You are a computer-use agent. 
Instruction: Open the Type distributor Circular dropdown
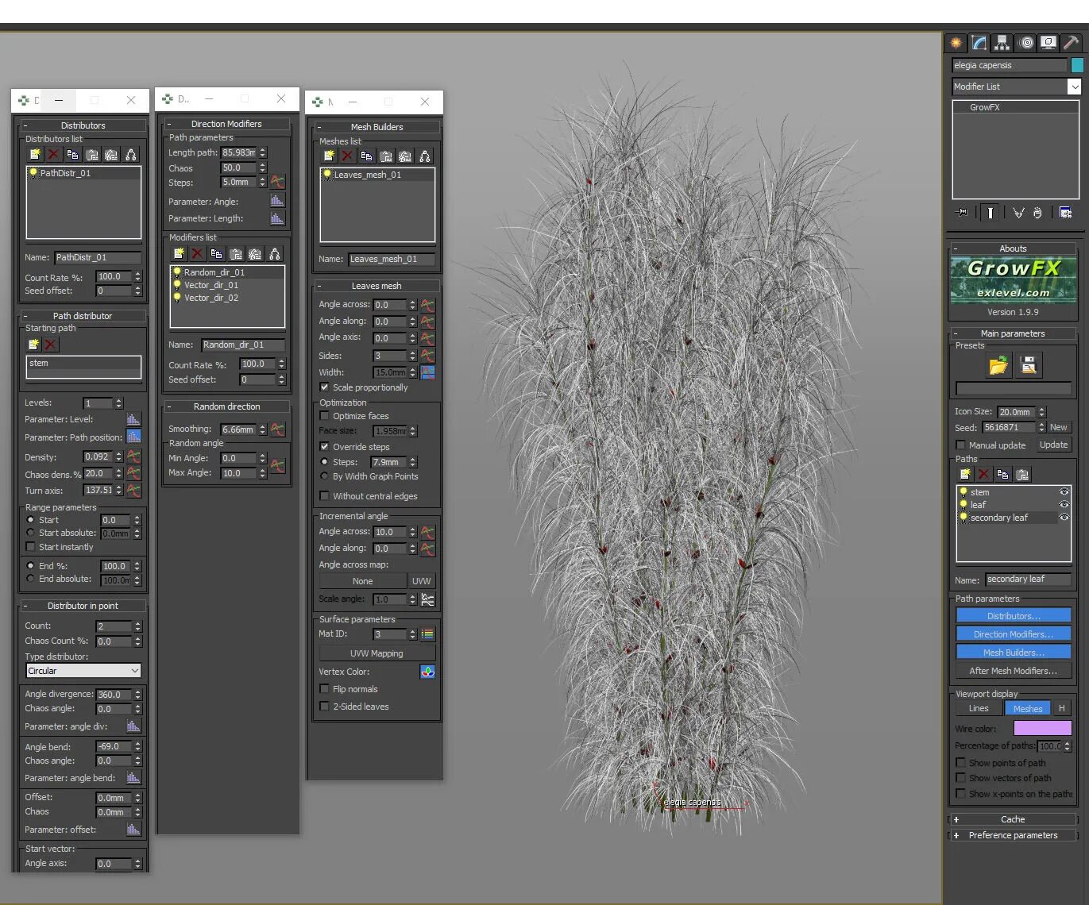[x=83, y=671]
